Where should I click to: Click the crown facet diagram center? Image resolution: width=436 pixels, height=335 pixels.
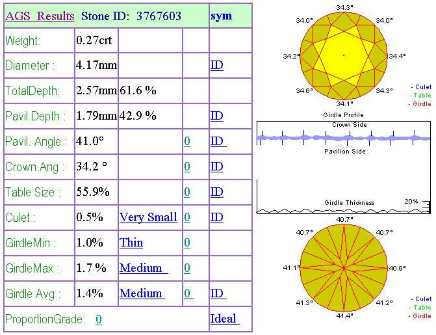344,55
